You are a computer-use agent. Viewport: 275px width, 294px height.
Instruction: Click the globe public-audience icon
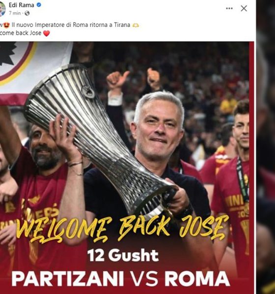tap(27, 13)
